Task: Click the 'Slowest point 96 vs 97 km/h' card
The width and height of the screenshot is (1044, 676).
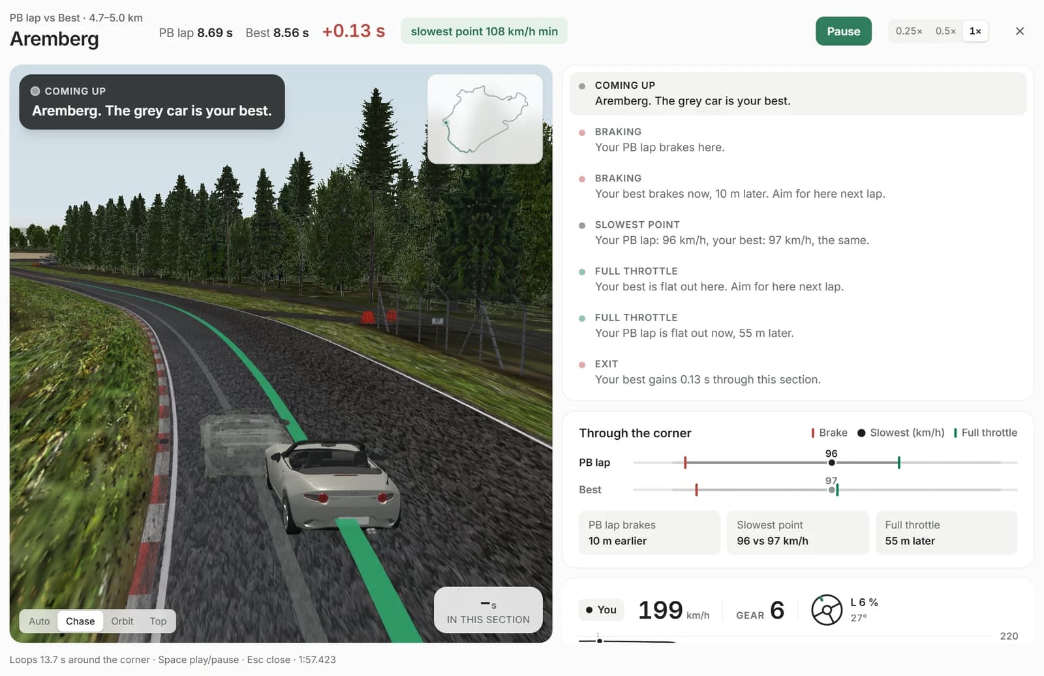Action: (797, 532)
